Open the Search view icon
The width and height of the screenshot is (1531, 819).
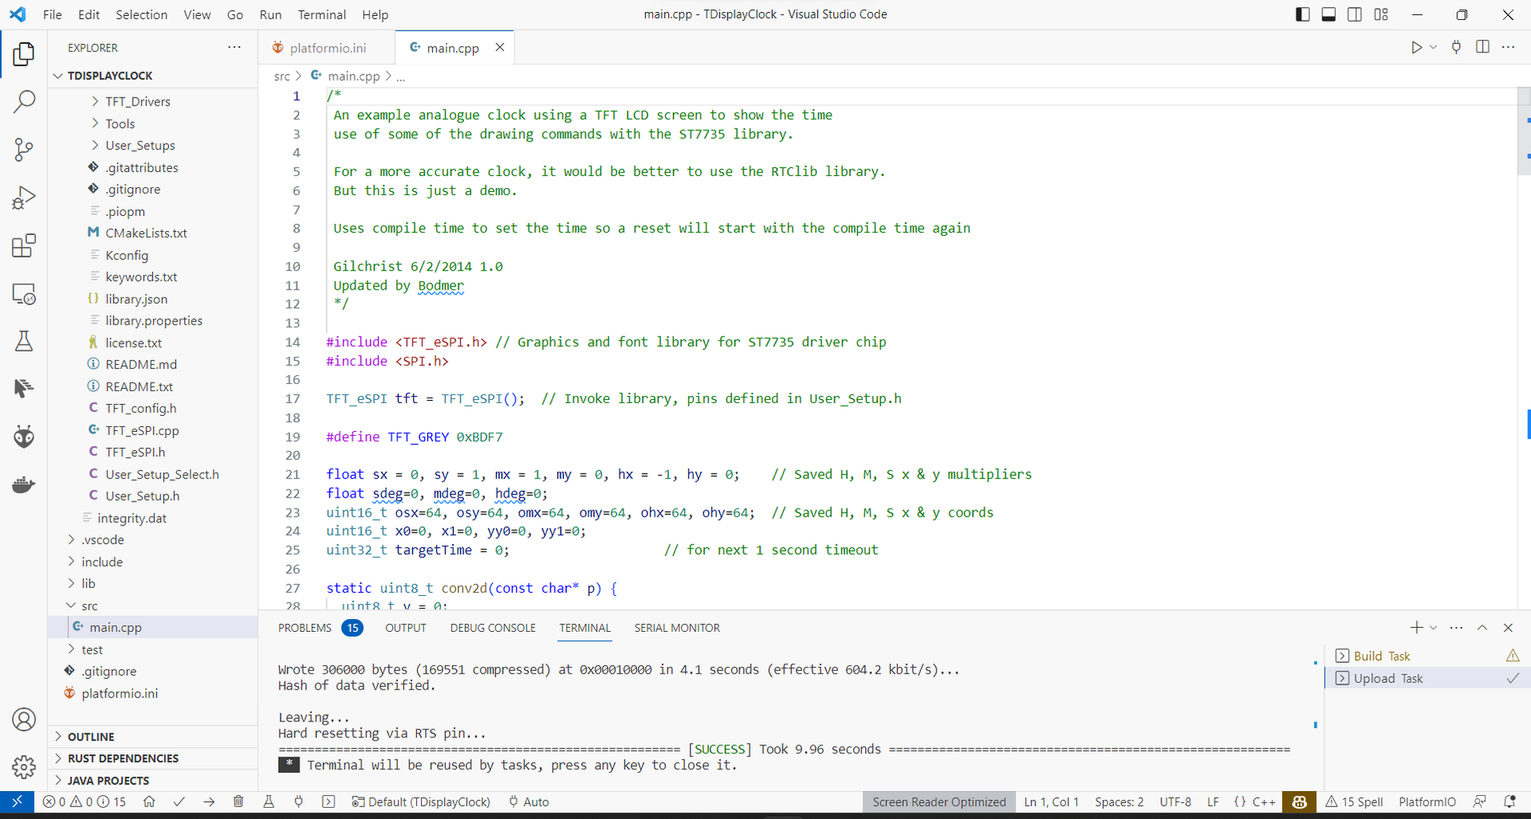click(x=24, y=102)
